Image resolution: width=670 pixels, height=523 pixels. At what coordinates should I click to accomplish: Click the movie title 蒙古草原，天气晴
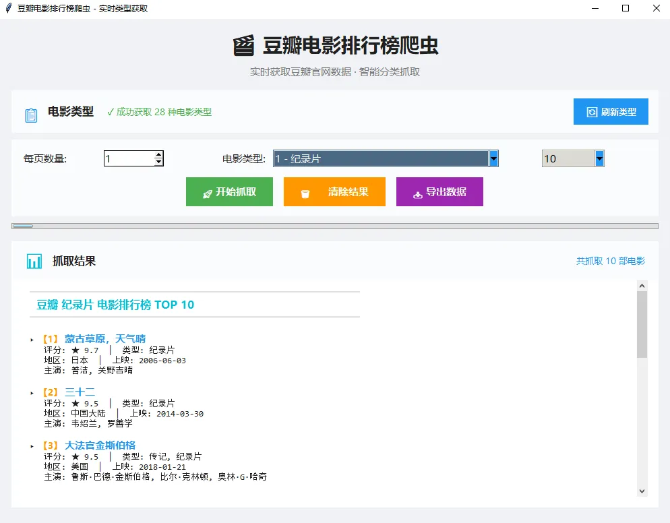click(105, 339)
